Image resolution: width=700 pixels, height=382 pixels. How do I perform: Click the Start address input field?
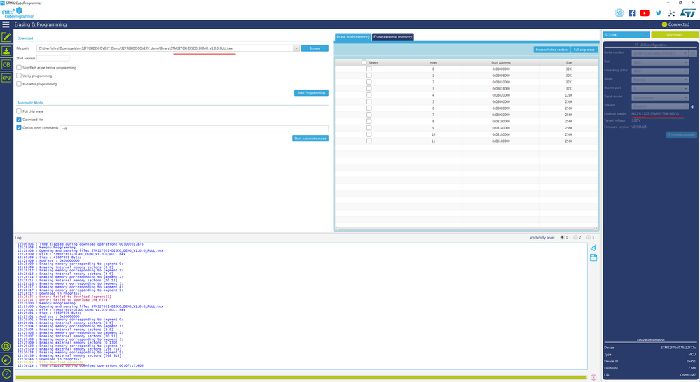pos(53,58)
